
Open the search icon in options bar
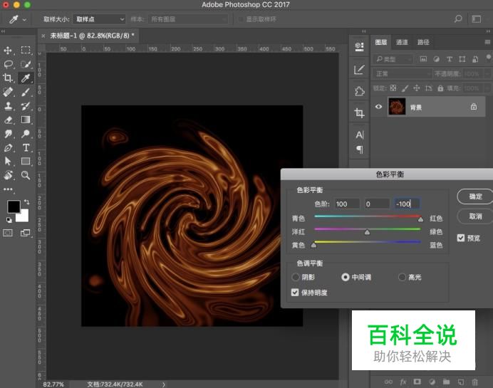[x=458, y=19]
